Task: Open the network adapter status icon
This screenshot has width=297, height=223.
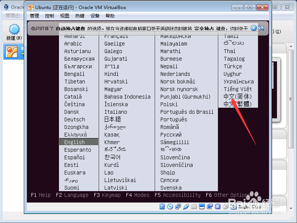Action: click(178, 206)
